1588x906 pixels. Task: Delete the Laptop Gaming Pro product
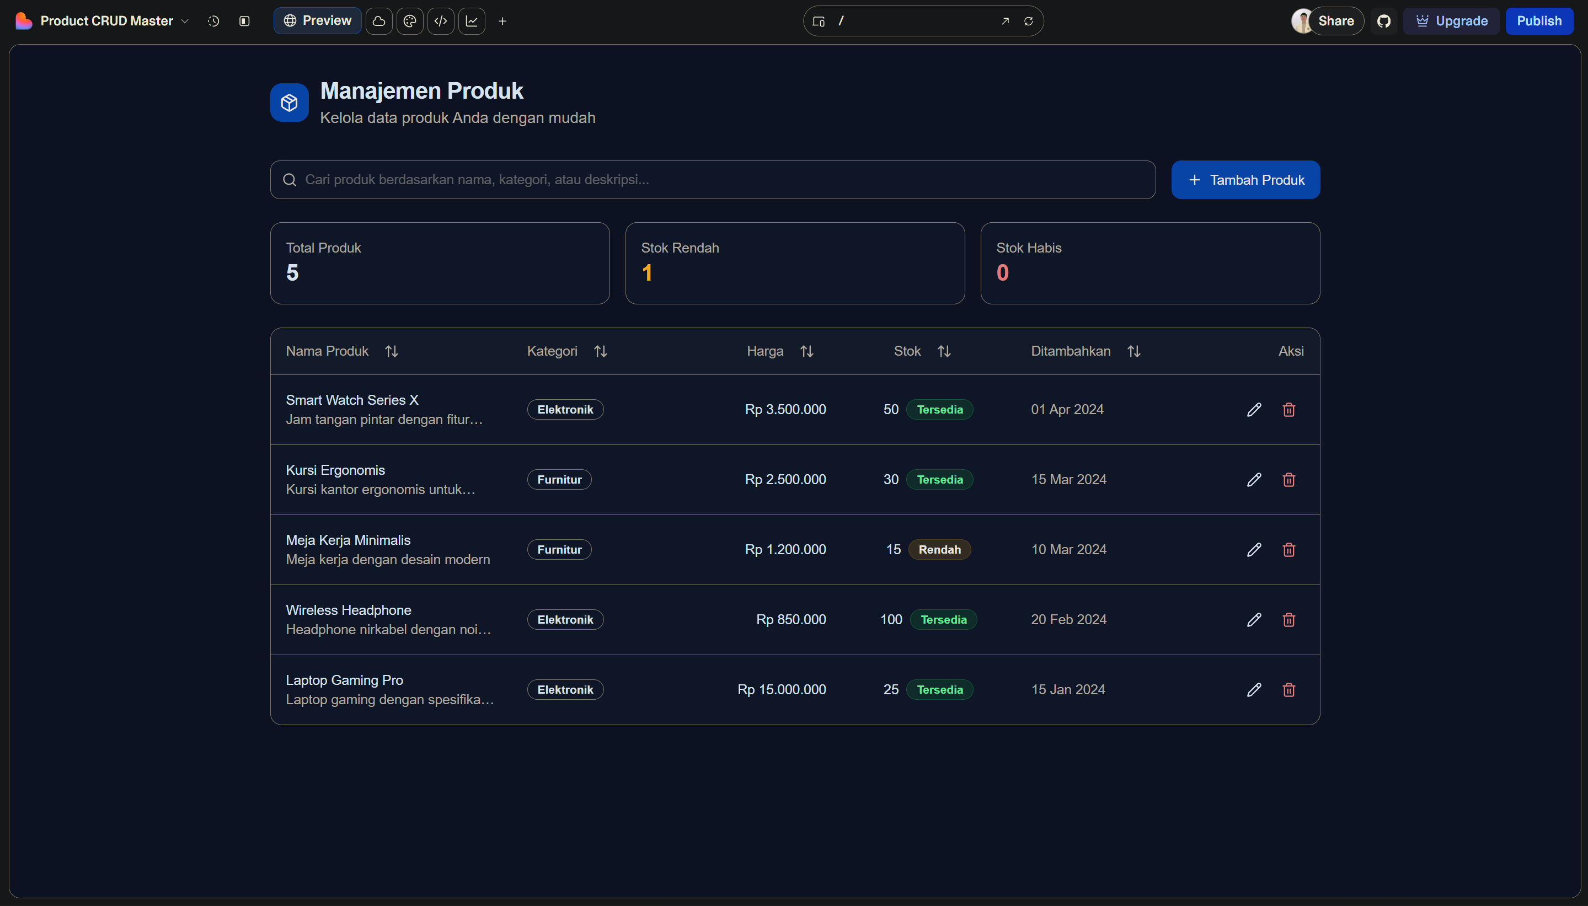click(x=1288, y=689)
